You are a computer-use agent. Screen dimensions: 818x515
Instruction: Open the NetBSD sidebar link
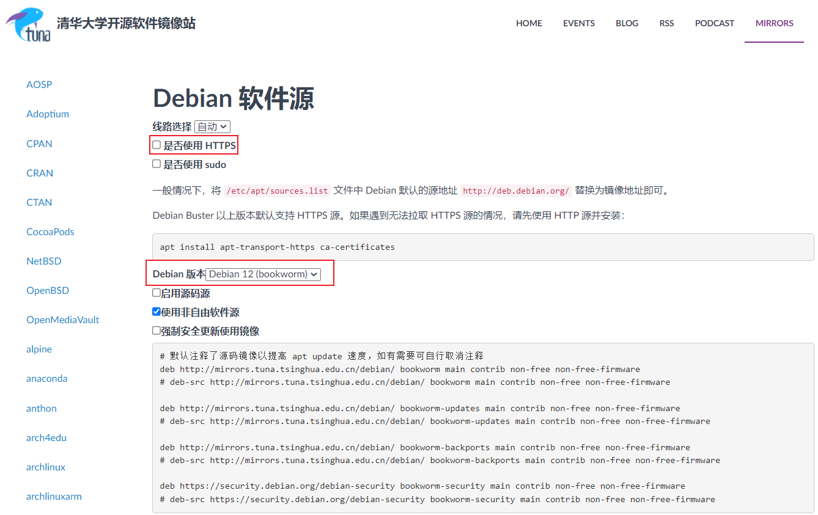click(44, 261)
